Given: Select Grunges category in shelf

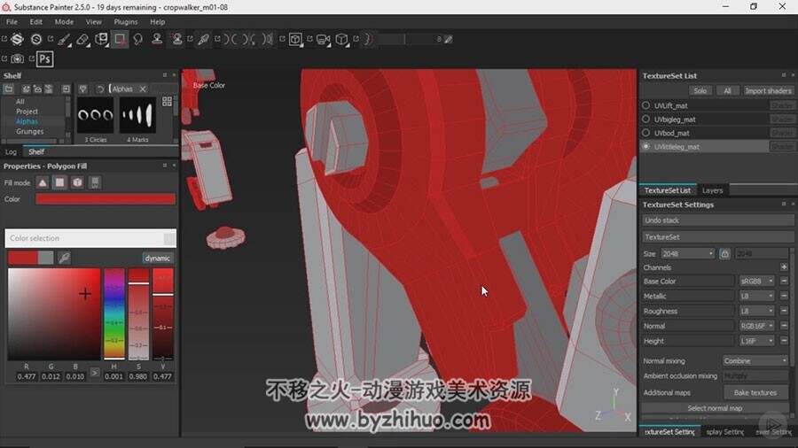Looking at the screenshot, I should click(29, 132).
